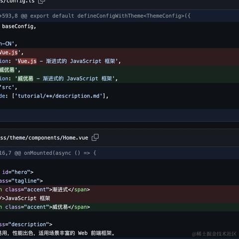Click the added accent span with 威优易
This screenshot has width=239, height=239.
(119, 207)
